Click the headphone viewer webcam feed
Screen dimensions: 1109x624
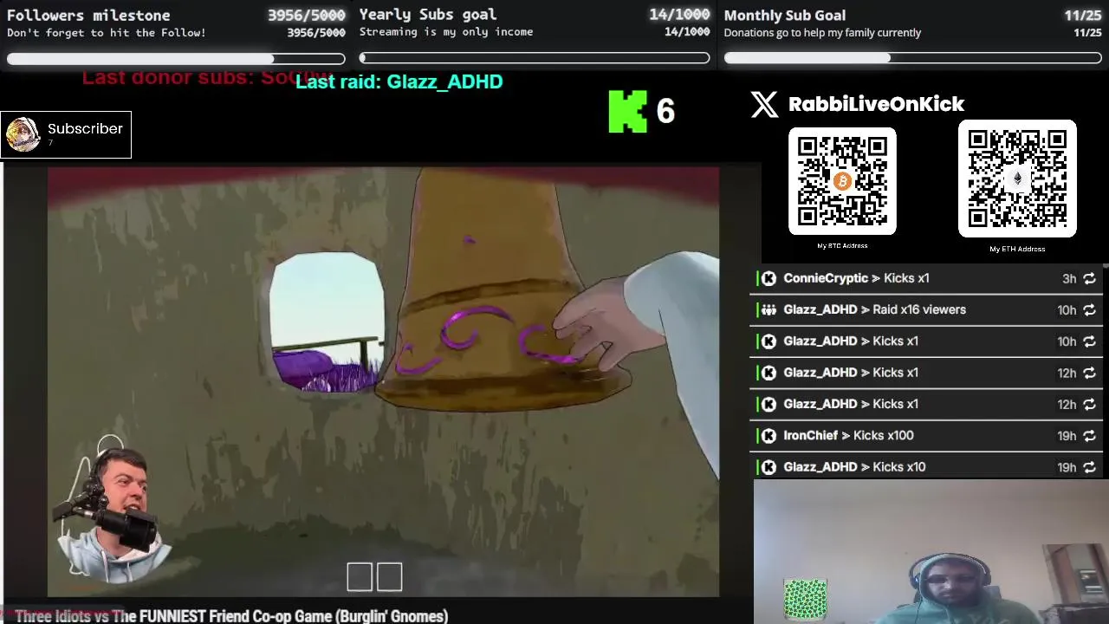coord(931,551)
